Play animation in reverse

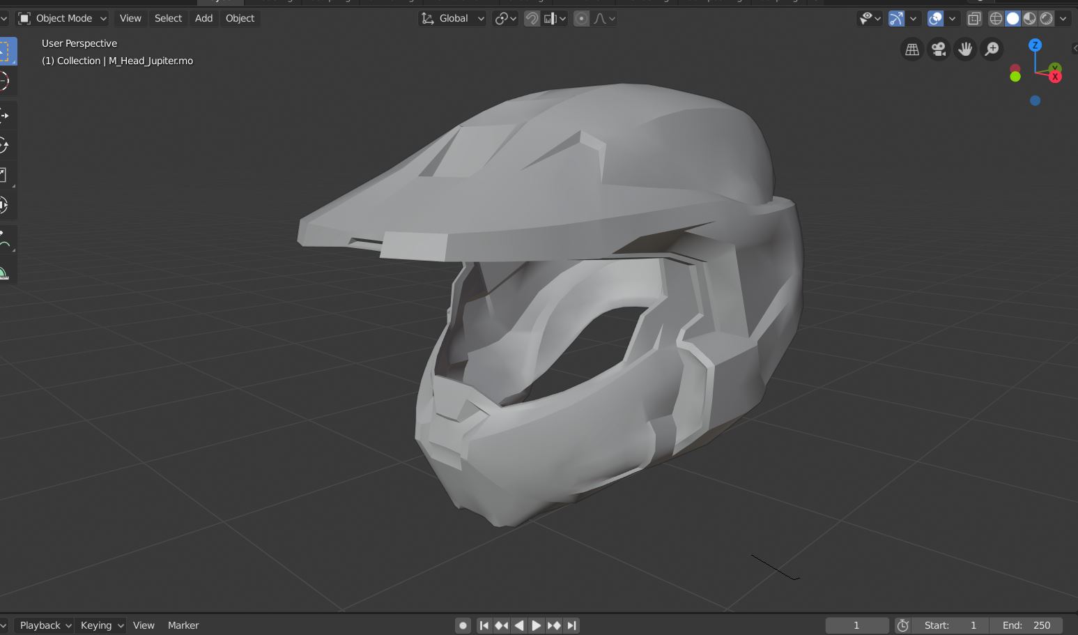[518, 625]
